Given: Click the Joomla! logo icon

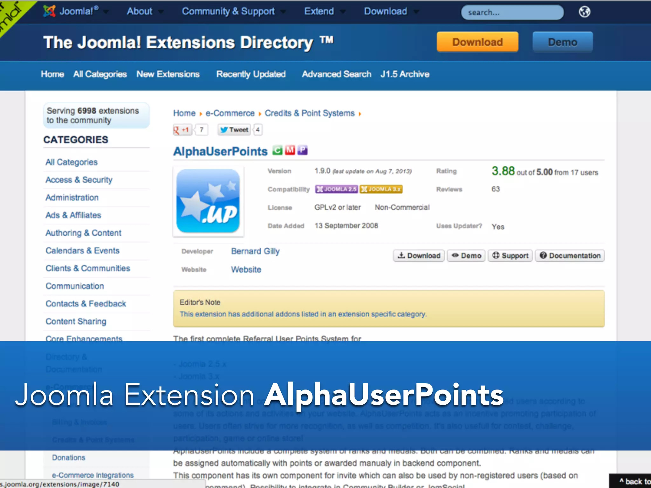Looking at the screenshot, I should [49, 11].
